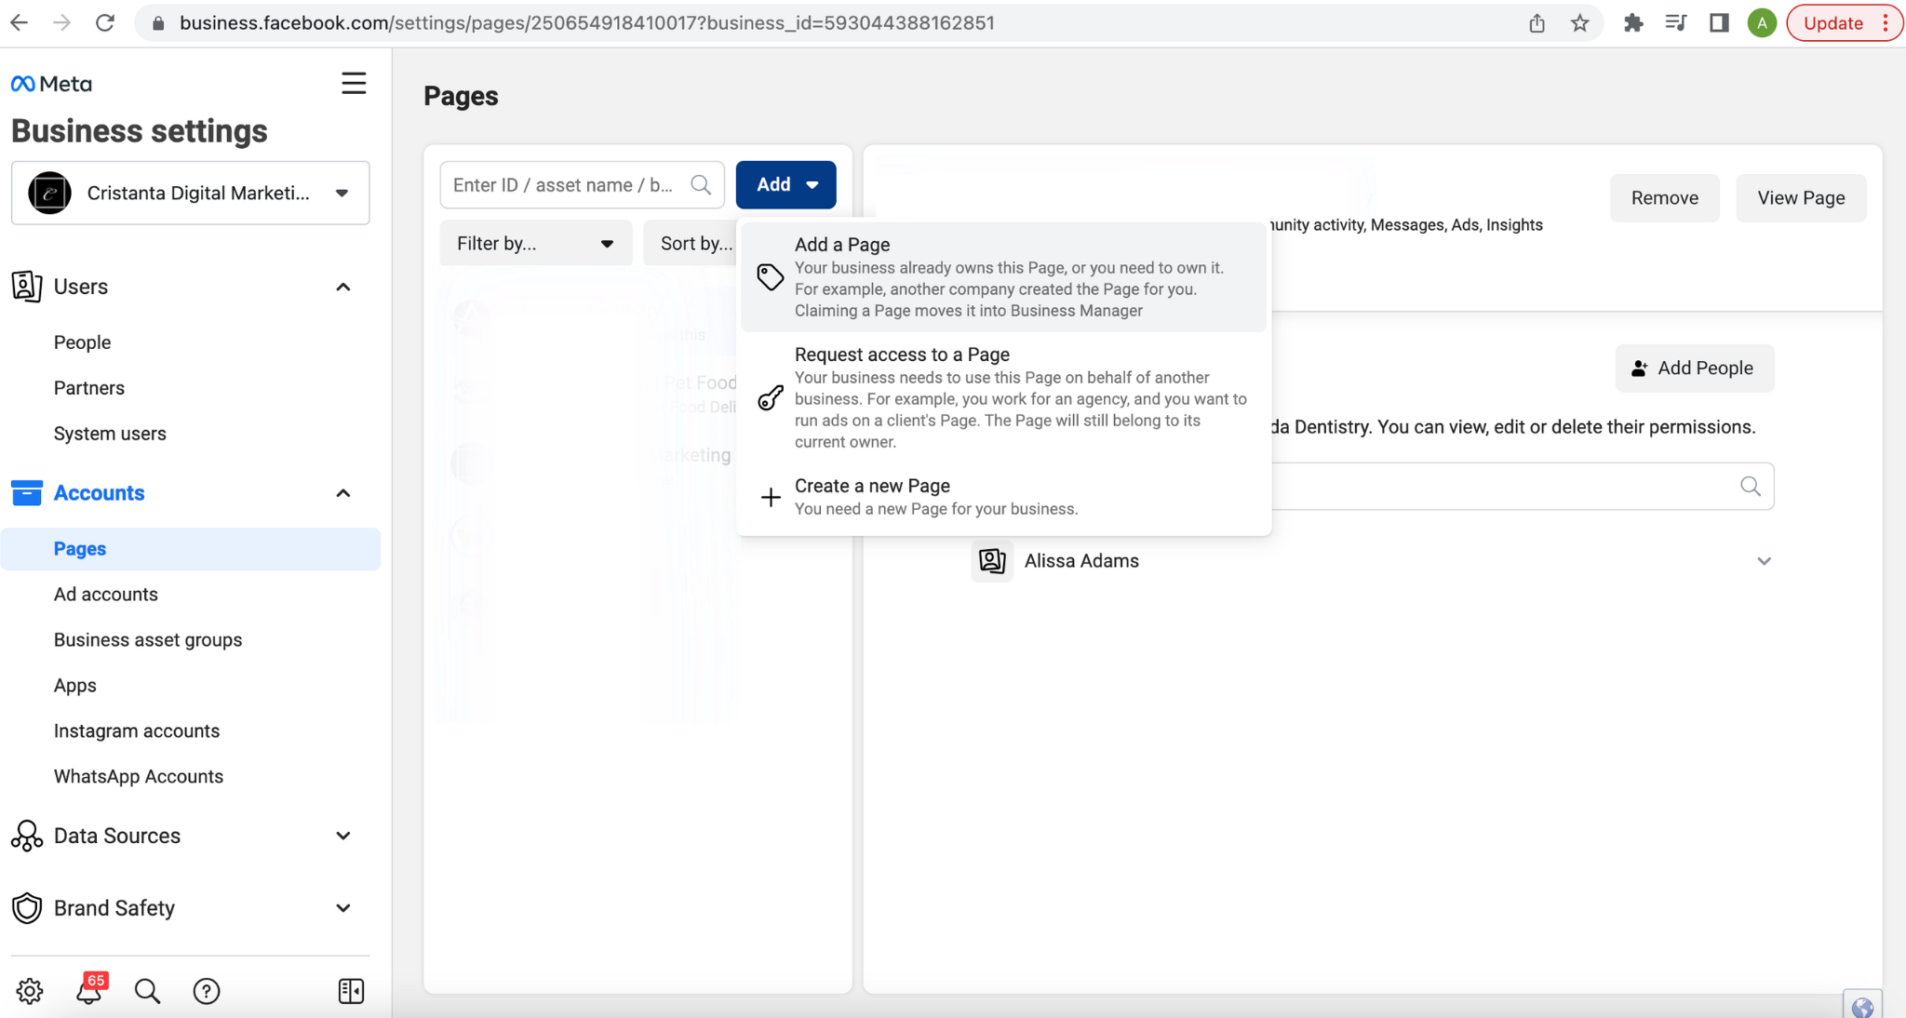The image size is (1906, 1018).
Task: Expand the Data Sources section
Action: tap(342, 836)
